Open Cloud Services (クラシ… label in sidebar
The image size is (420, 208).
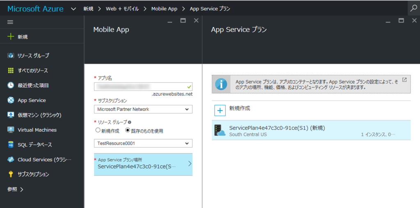point(45,160)
